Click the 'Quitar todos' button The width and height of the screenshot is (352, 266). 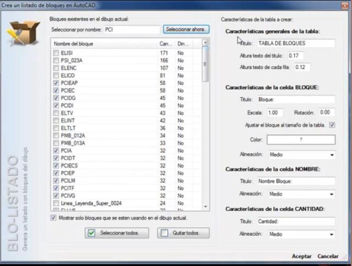[x=183, y=233]
